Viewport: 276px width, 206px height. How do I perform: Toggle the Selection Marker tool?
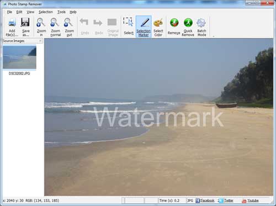pyautogui.click(x=144, y=27)
